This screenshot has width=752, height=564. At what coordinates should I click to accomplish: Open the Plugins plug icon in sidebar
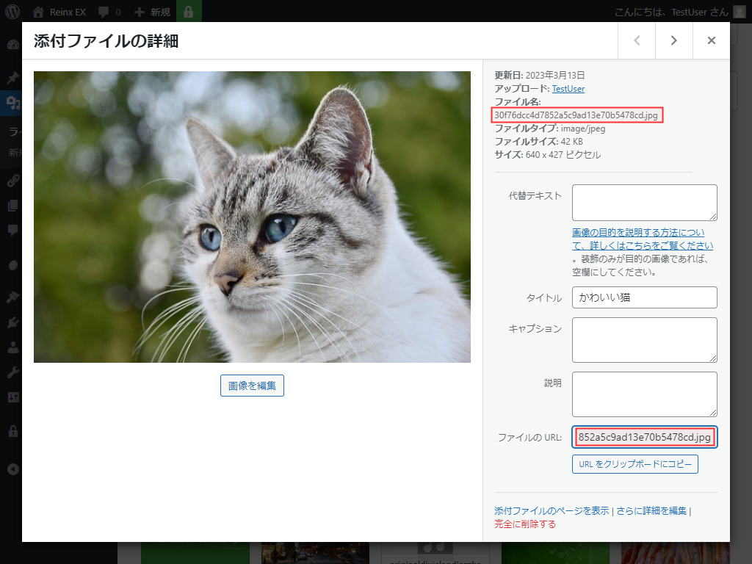click(13, 322)
